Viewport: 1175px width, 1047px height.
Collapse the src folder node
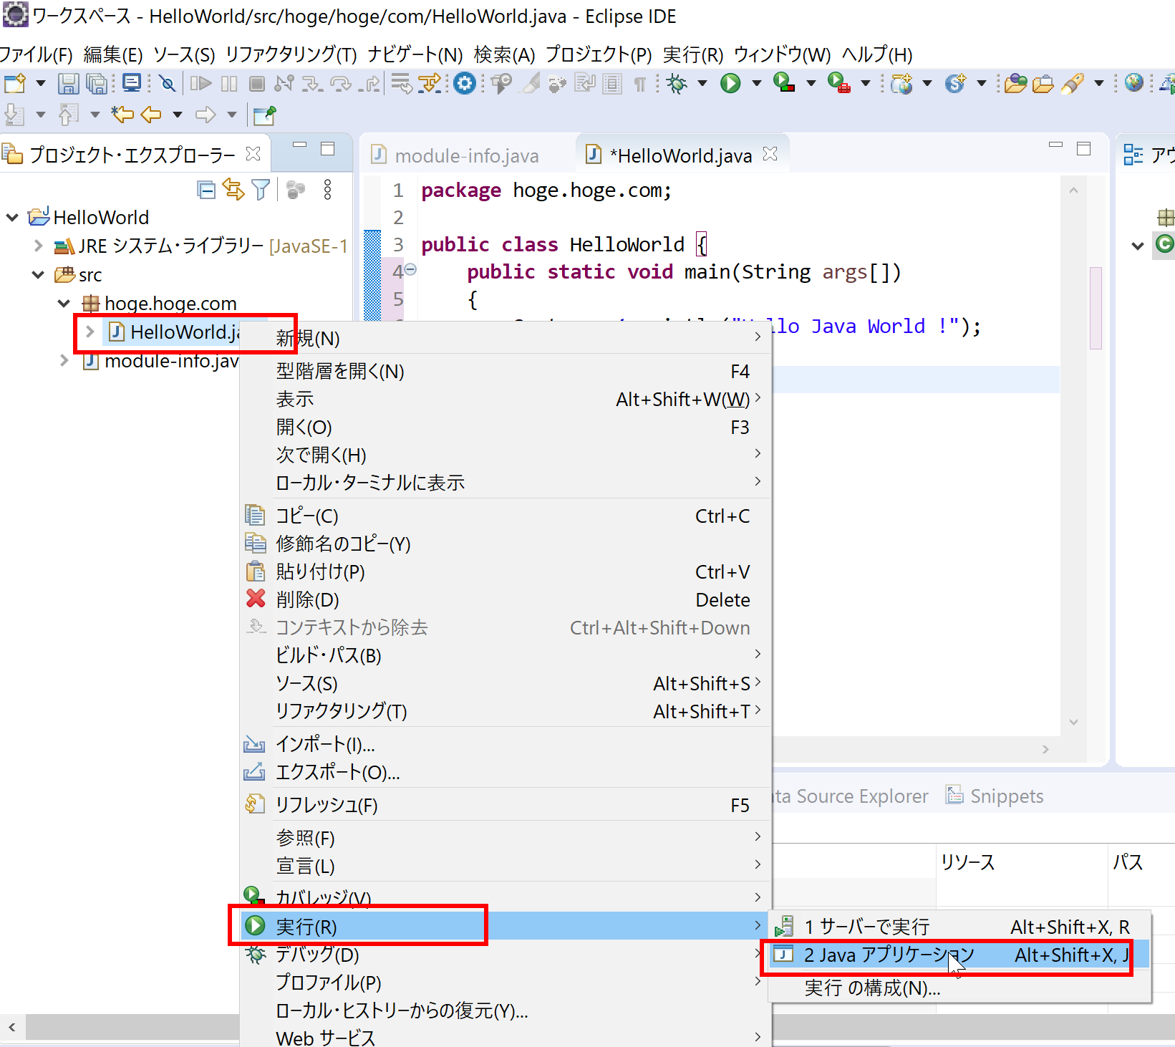(x=38, y=274)
